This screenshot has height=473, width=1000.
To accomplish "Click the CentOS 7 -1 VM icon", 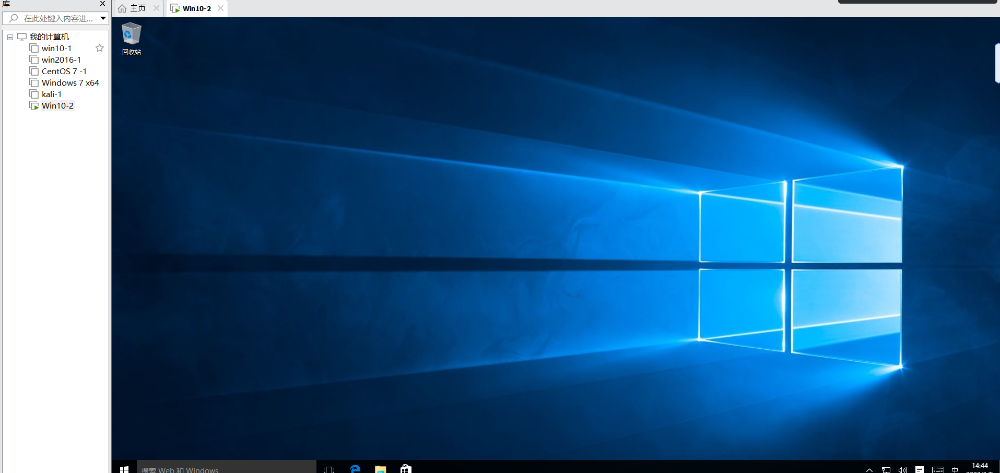I will tap(34, 71).
